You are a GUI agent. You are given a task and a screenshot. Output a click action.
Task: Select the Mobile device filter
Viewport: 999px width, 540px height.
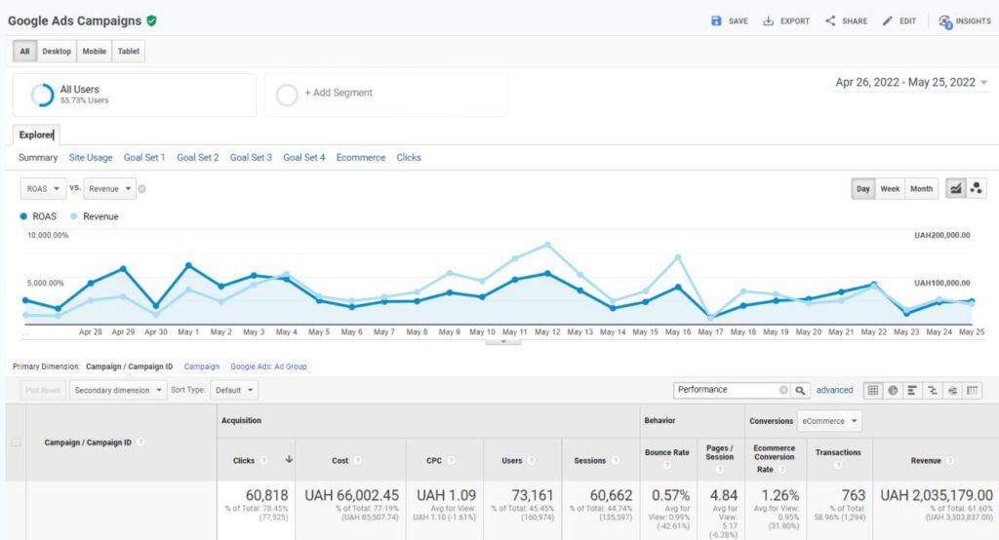94,51
